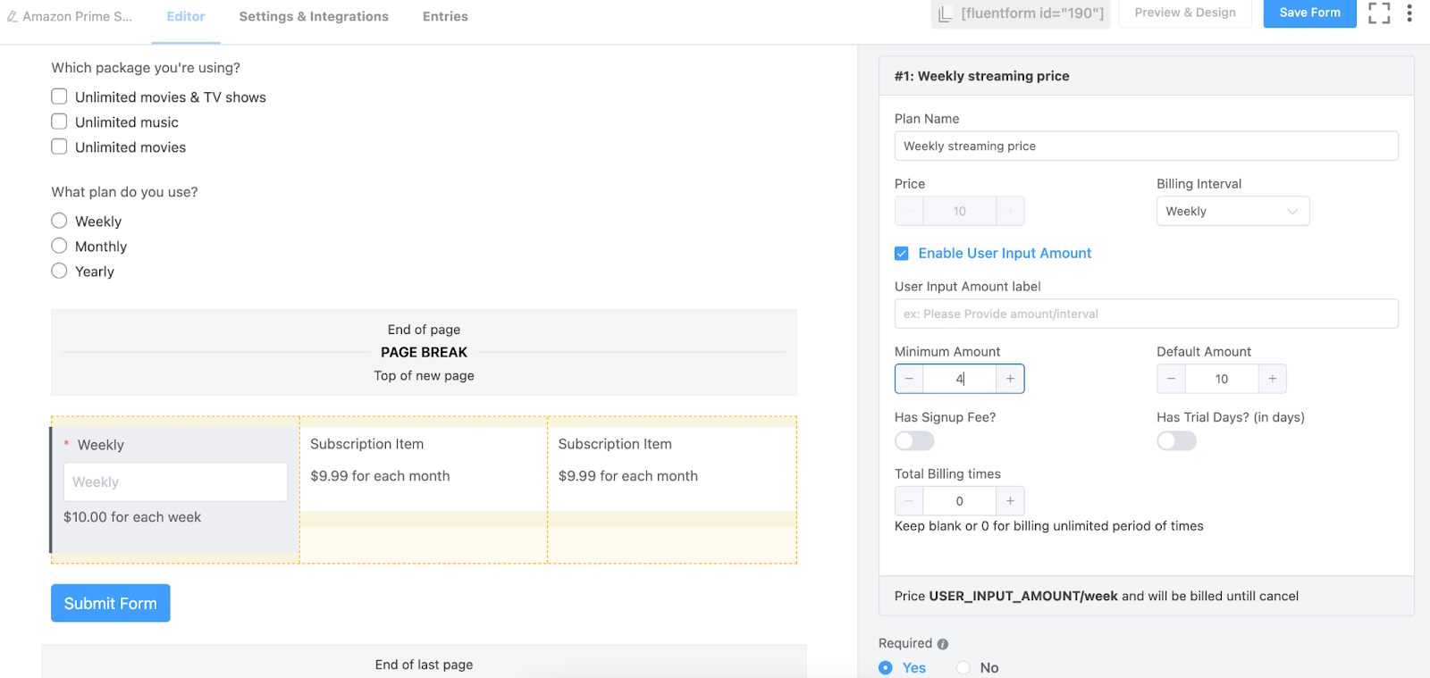Set Required to No

pyautogui.click(x=963, y=667)
